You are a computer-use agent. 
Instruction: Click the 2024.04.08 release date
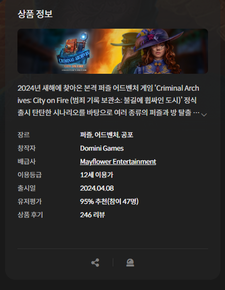[97, 188]
